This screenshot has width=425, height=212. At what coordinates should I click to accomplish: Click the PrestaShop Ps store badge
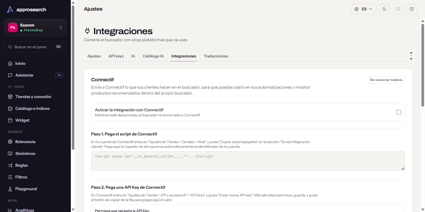click(13, 27)
